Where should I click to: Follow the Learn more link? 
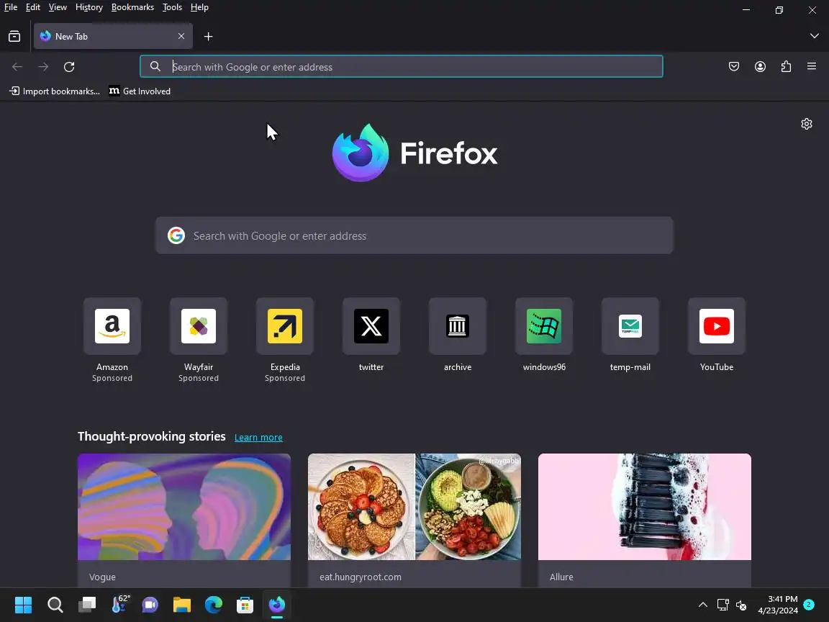258,438
